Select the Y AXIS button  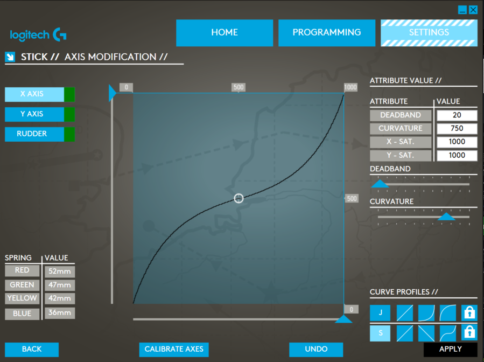point(34,114)
